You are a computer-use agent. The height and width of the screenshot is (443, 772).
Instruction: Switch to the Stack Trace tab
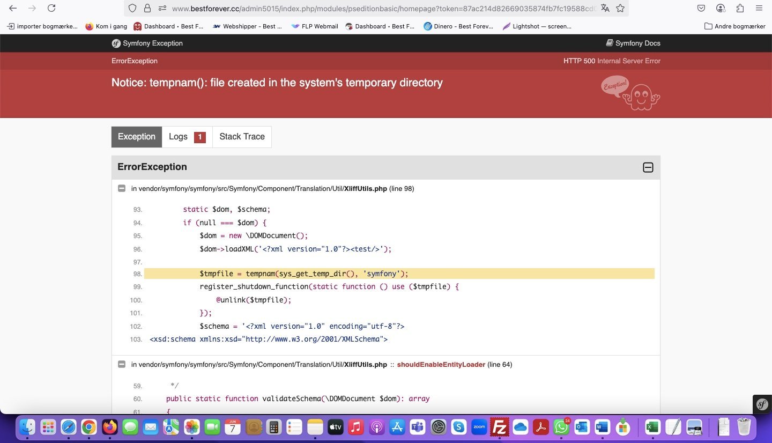(x=242, y=137)
